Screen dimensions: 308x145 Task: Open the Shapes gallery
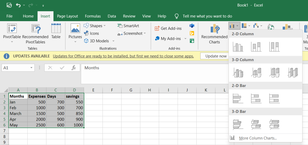coord(95,26)
